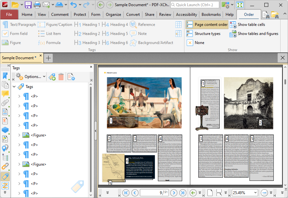Go to the previous page

pyautogui.click(x=135, y=193)
